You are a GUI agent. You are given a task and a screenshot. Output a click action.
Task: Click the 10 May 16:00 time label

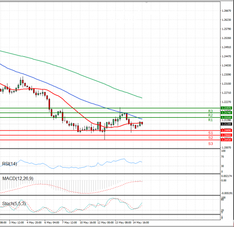pos(88,223)
